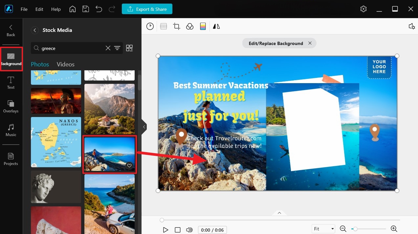The height and width of the screenshot is (234, 418).
Task: Open the Overlays panel
Action: point(11,106)
